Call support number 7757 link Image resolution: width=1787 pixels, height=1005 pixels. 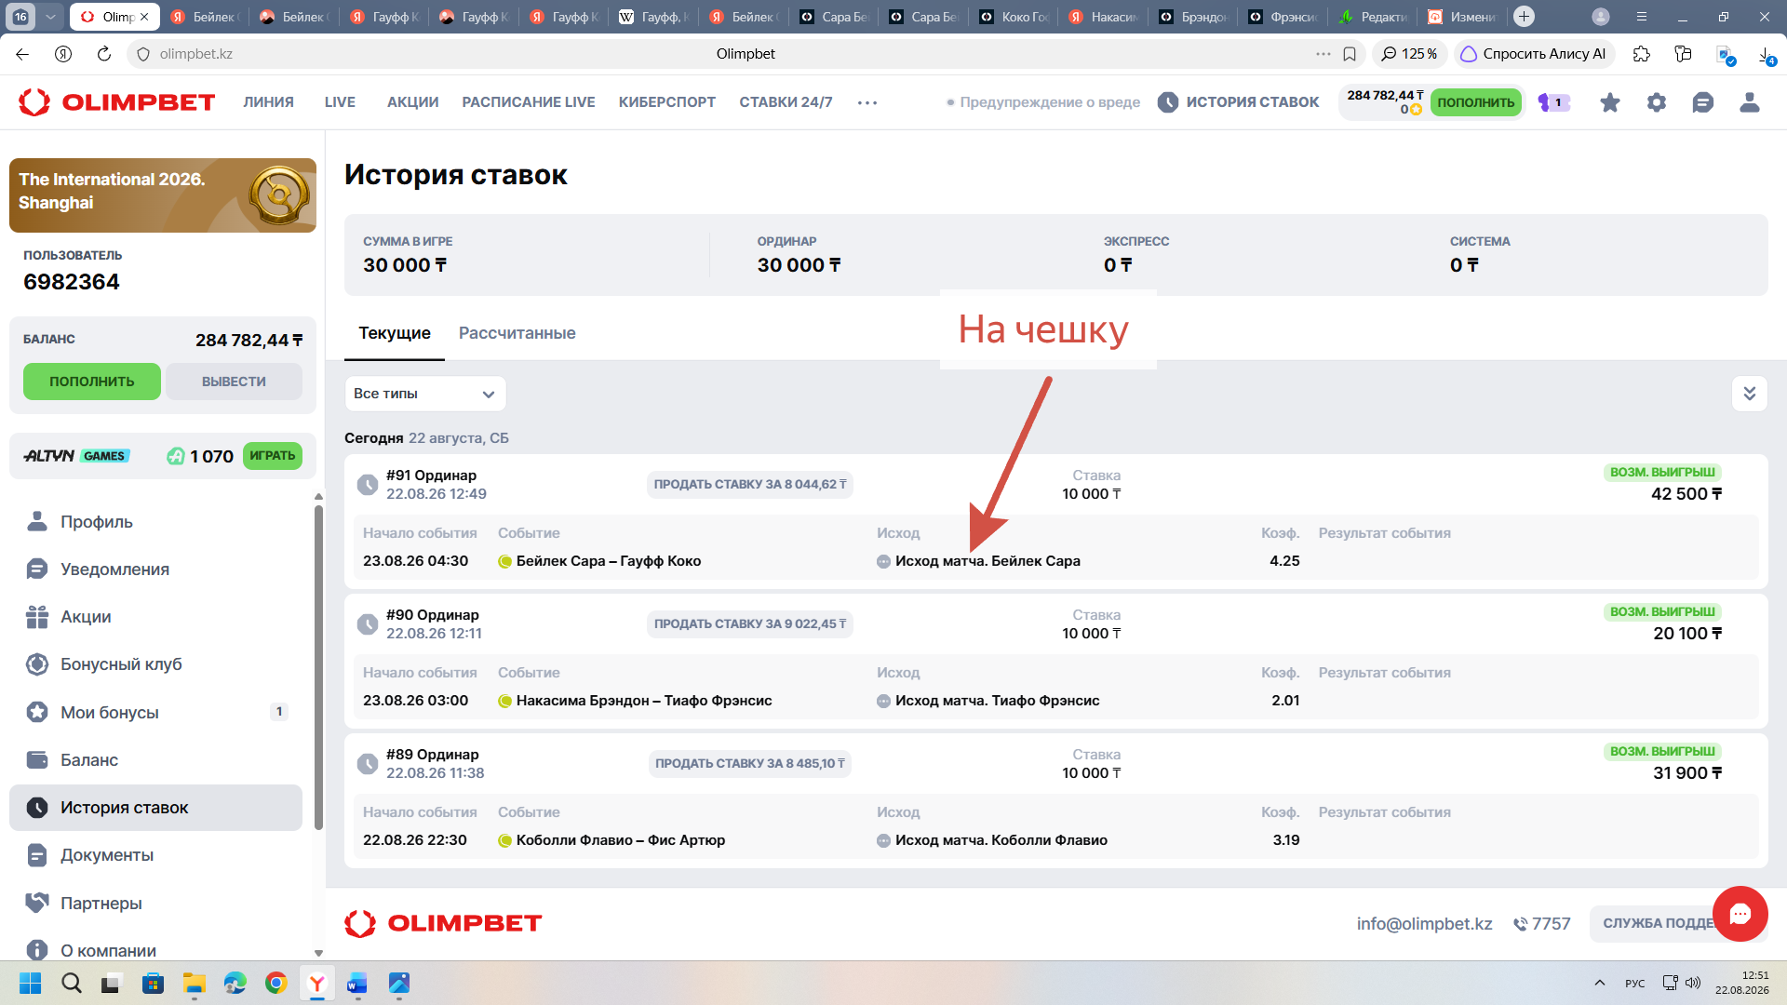point(1542,924)
